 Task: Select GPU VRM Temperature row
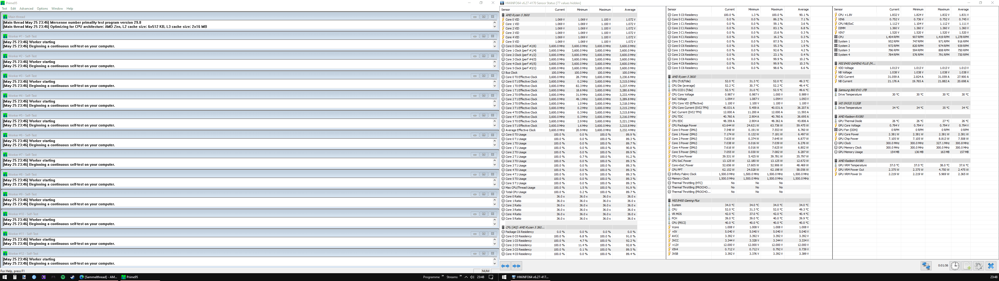(902, 165)
